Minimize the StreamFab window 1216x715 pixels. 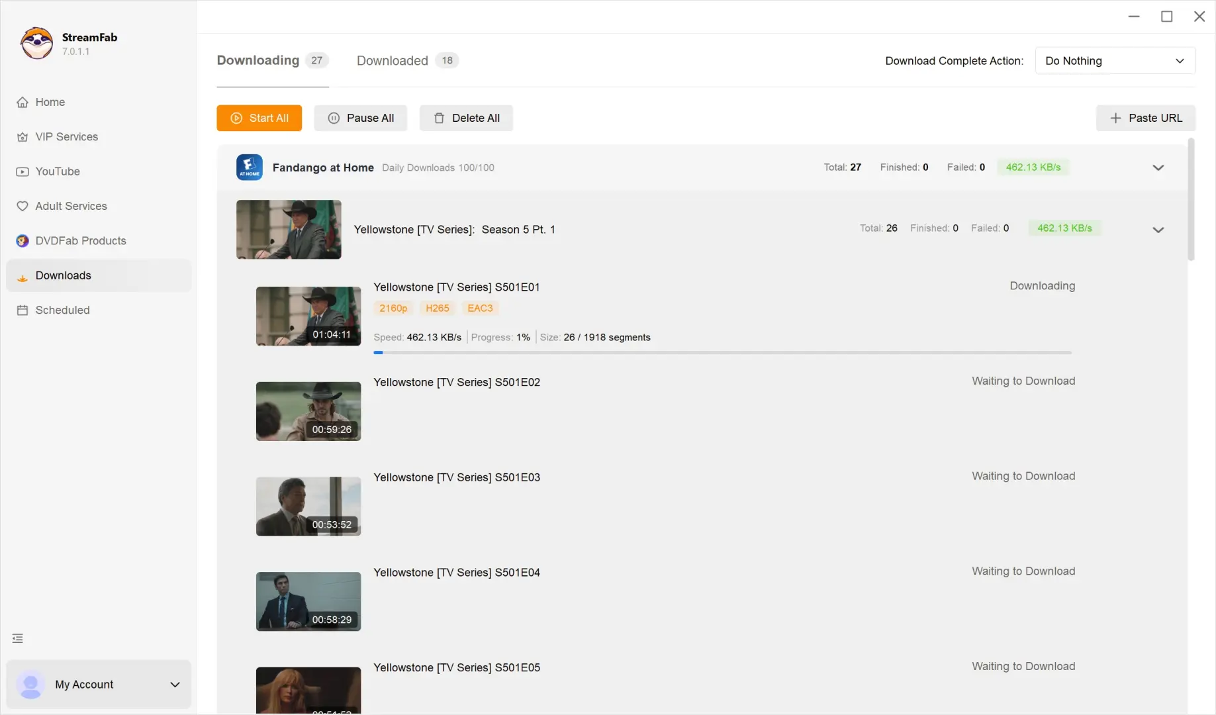[1134, 17]
